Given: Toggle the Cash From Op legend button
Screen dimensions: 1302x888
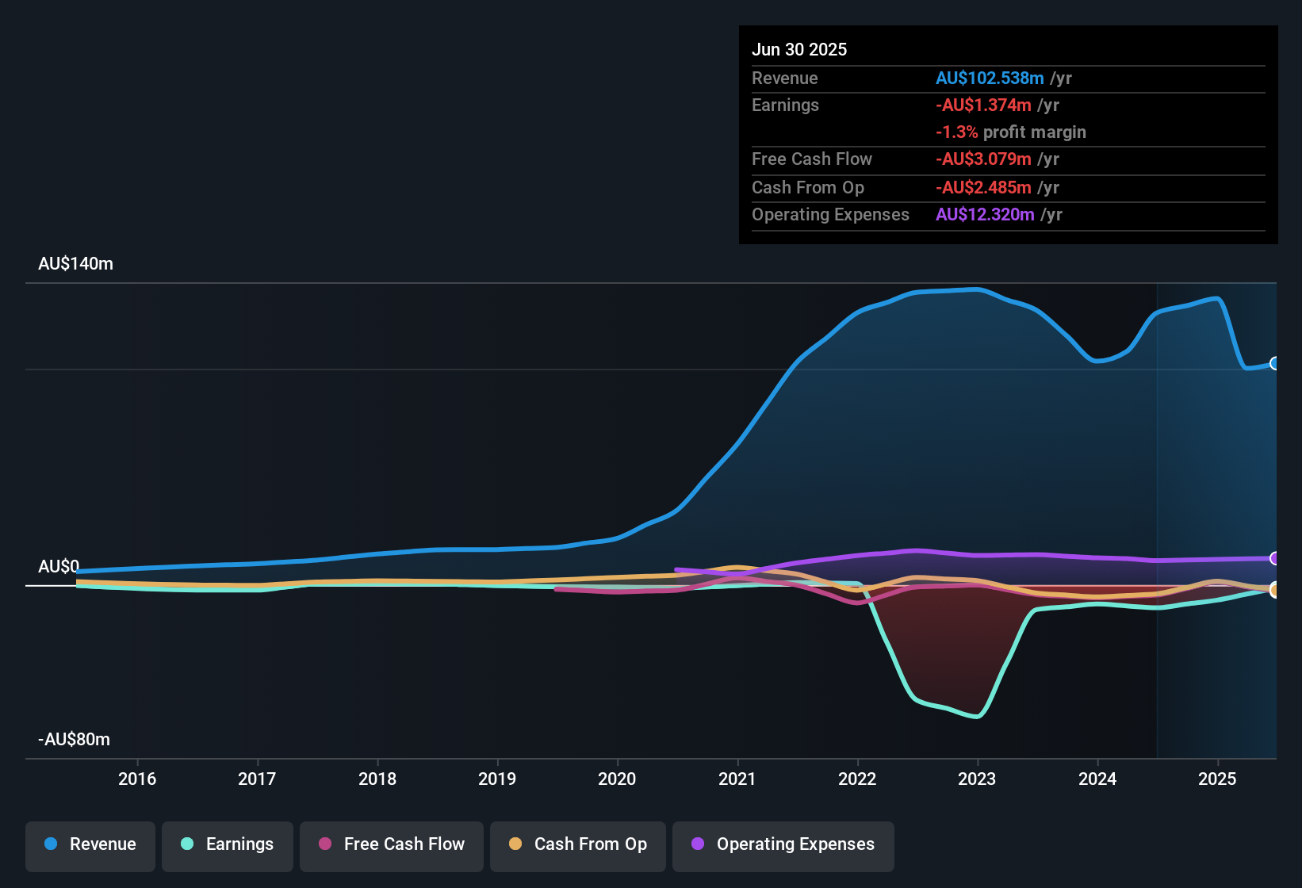Looking at the screenshot, I should point(577,846).
